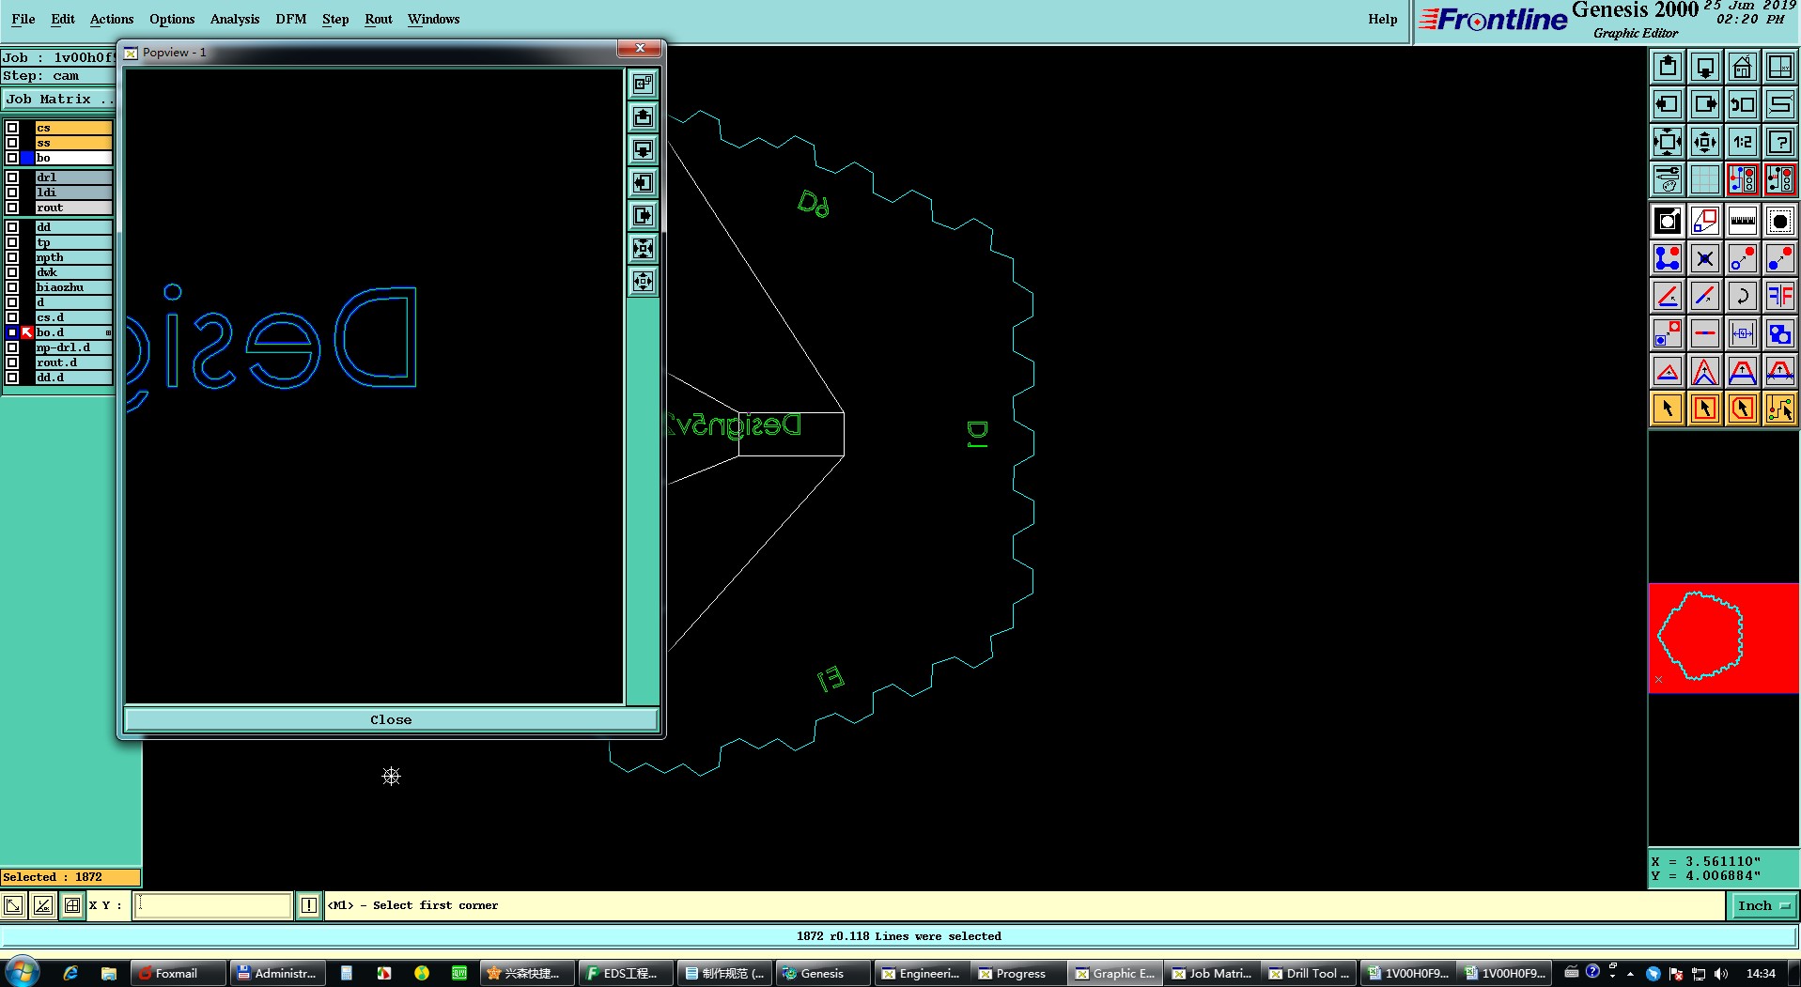
Task: Toggle the bo.d layer checkbox
Action: pyautogui.click(x=12, y=332)
